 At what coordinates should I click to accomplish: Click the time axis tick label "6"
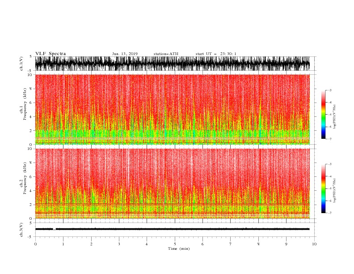(x=202, y=244)
